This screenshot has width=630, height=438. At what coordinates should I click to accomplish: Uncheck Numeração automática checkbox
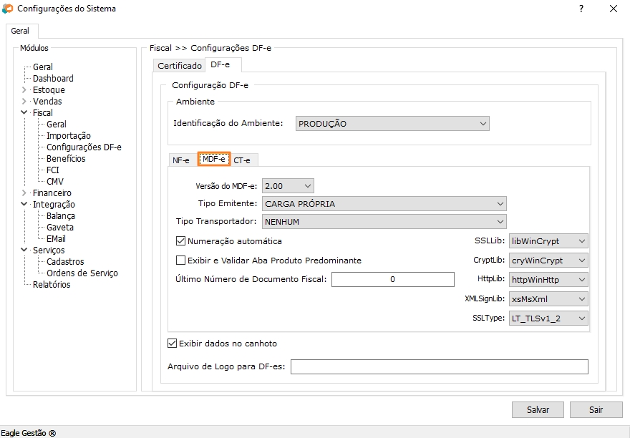tap(180, 241)
